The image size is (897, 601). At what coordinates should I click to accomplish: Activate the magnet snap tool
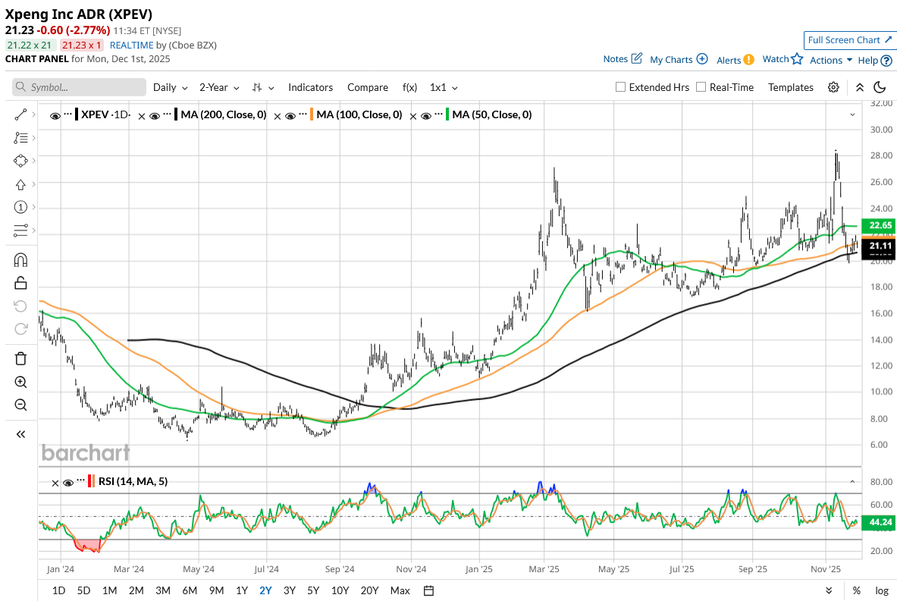tap(20, 260)
